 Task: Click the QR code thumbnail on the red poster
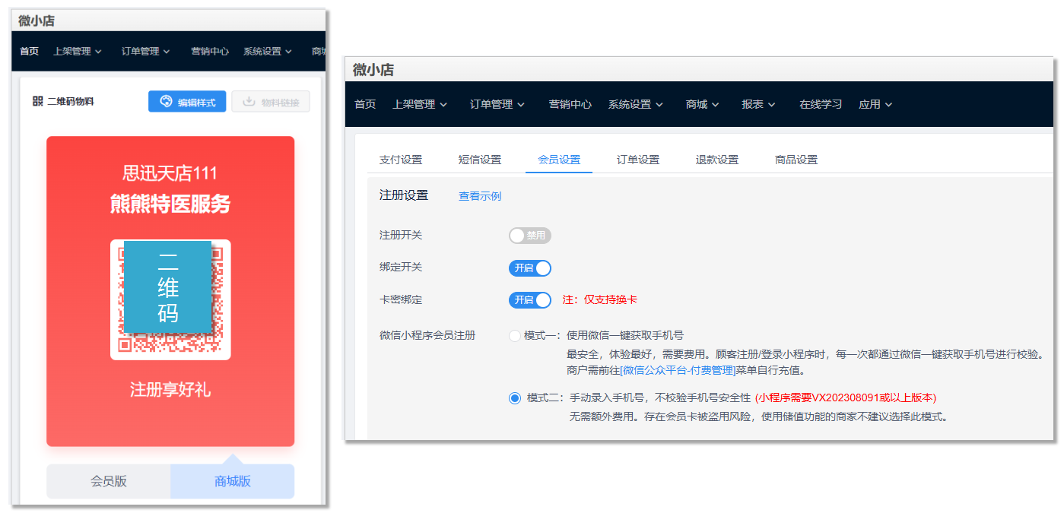170,299
